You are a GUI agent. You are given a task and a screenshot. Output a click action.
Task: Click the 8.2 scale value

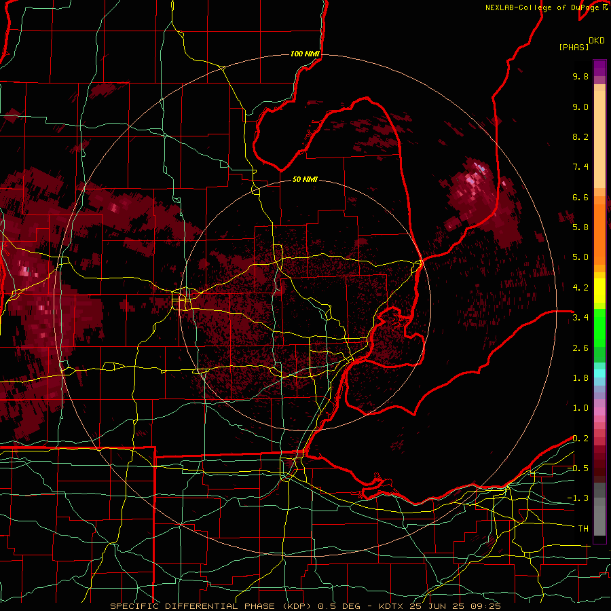[580, 136]
